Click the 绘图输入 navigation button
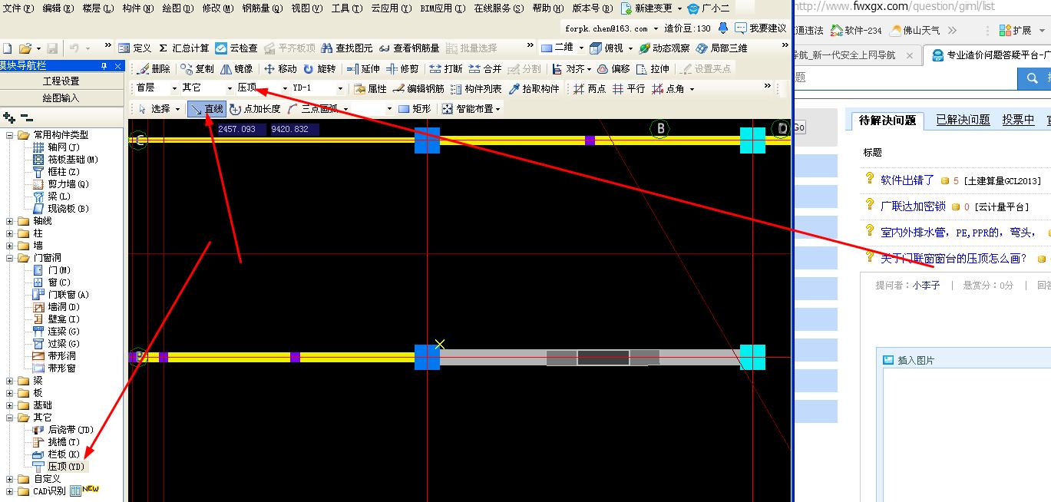 (61, 98)
